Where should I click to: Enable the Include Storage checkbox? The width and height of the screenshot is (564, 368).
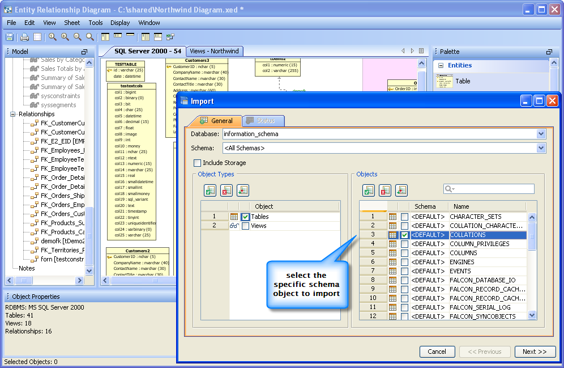point(197,163)
